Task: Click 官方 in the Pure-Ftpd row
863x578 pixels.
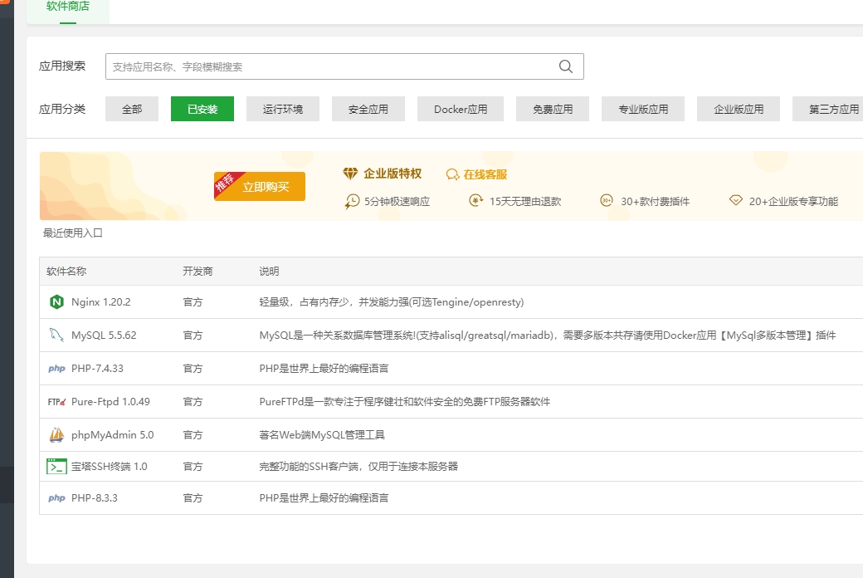Action: coord(193,402)
